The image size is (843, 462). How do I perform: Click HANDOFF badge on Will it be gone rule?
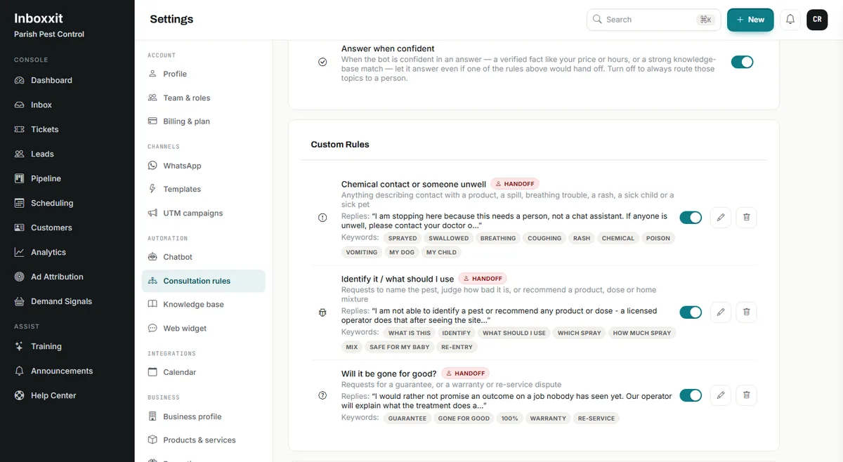465,374
